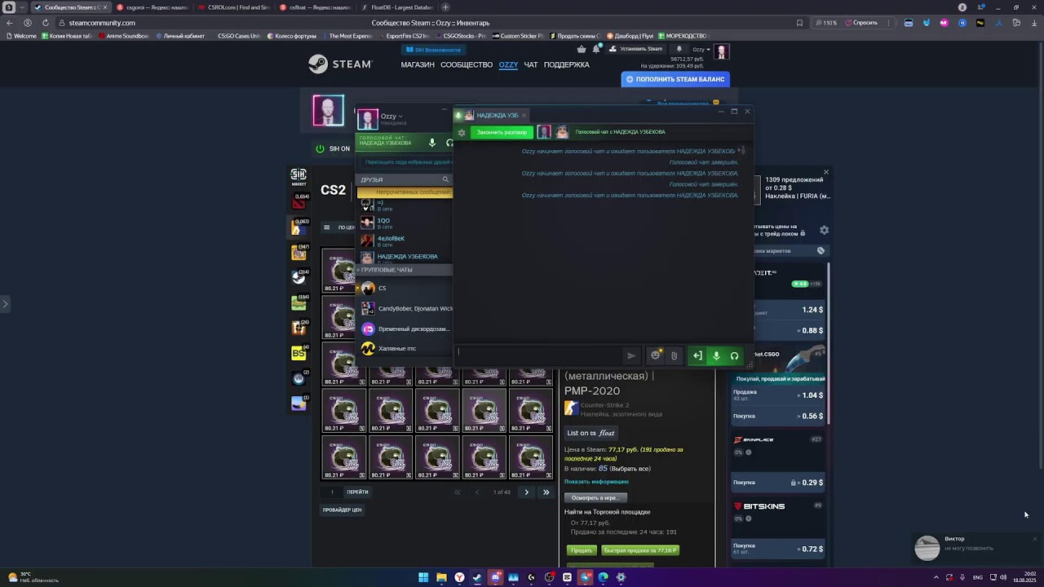Open Windows Start menu
The width and height of the screenshot is (1044, 587).
(x=423, y=577)
